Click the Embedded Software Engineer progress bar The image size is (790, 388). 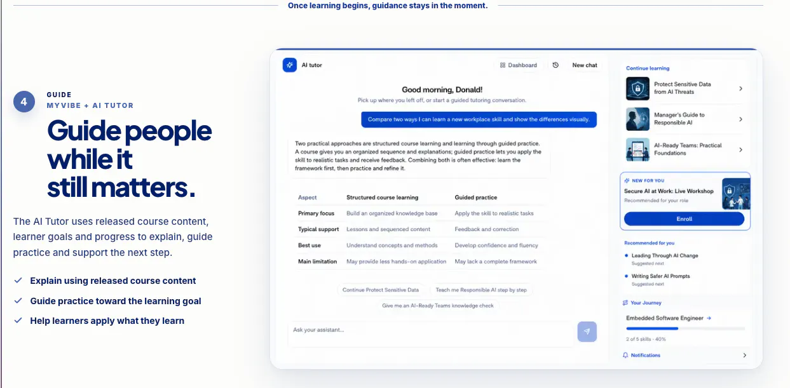tap(685, 328)
